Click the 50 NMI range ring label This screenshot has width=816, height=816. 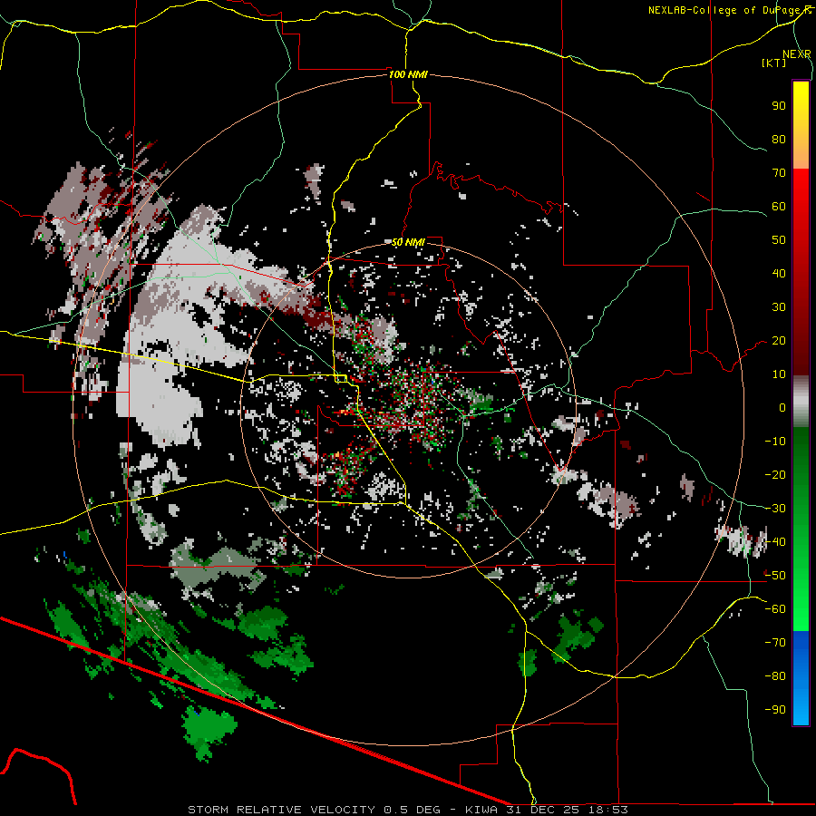[x=409, y=242]
